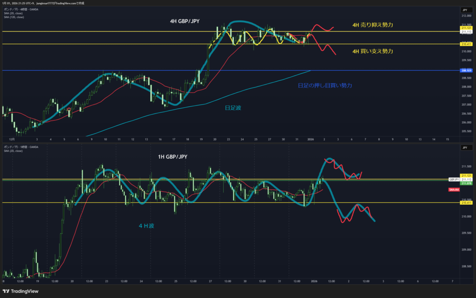Select the 日足波 label in top chart

pyautogui.click(x=233, y=107)
